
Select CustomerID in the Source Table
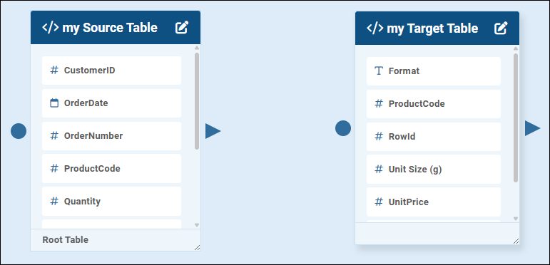click(111, 71)
